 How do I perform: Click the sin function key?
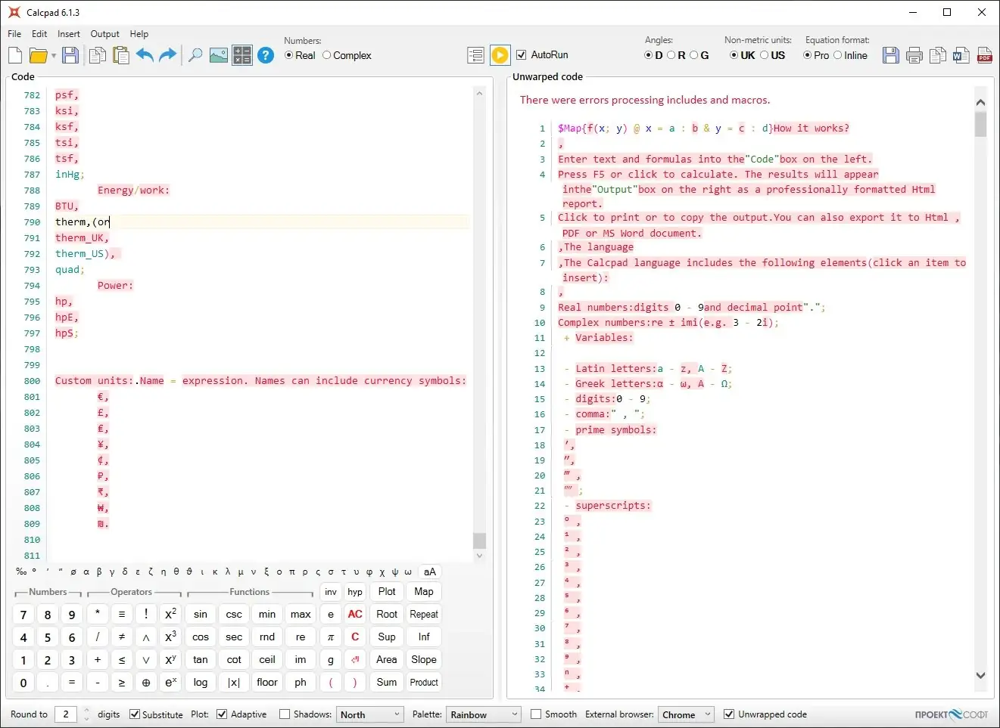tap(201, 615)
